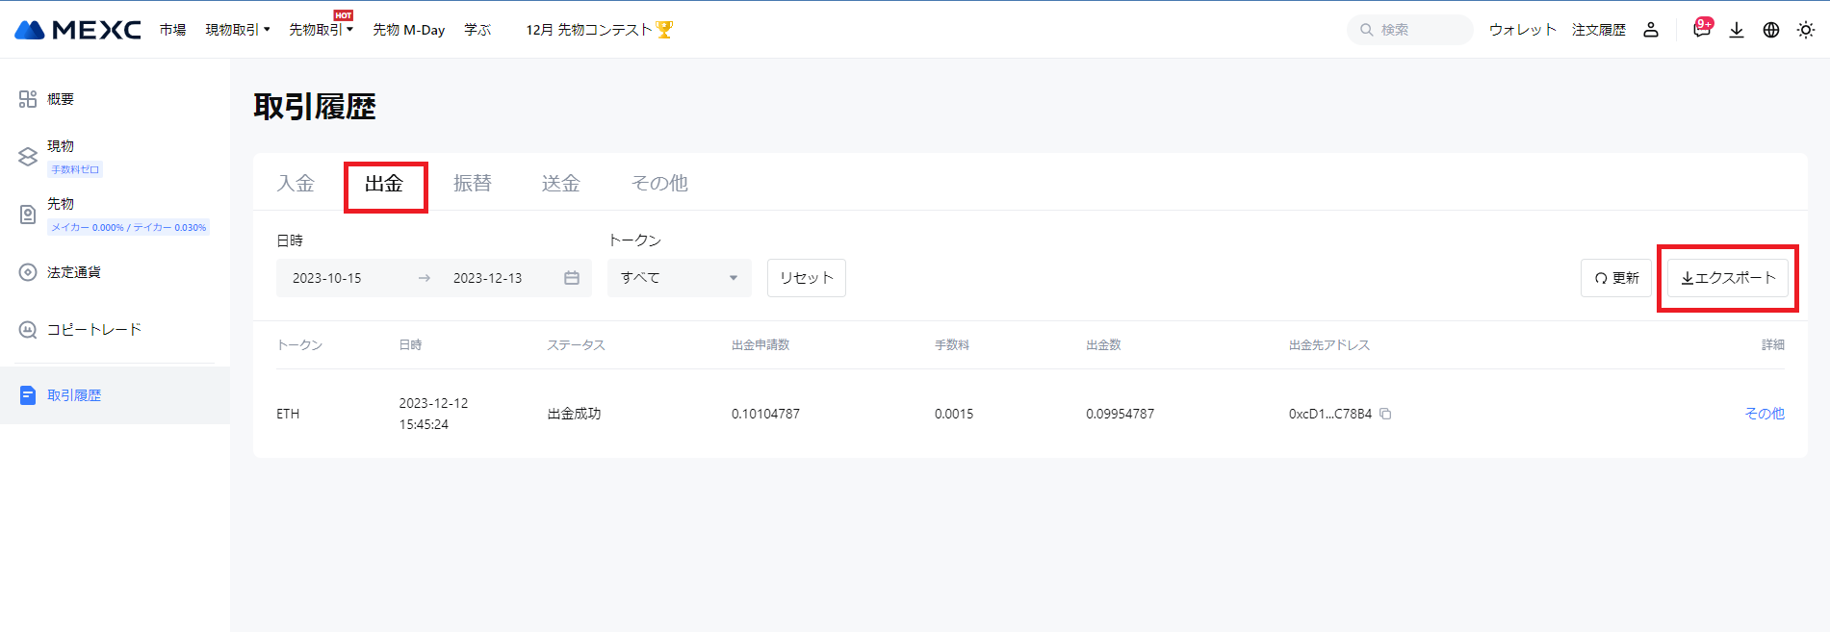Click the MEXC logo

pos(78,30)
